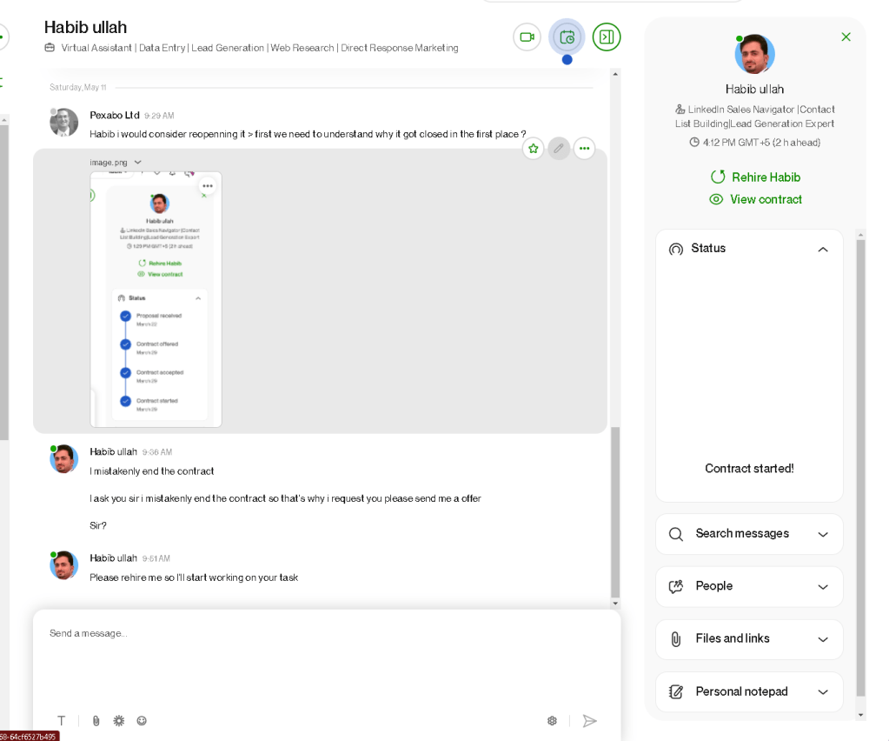Click the Pexabo Ltd sender name
Image resolution: width=889 pixels, height=741 pixels.
[x=115, y=115]
